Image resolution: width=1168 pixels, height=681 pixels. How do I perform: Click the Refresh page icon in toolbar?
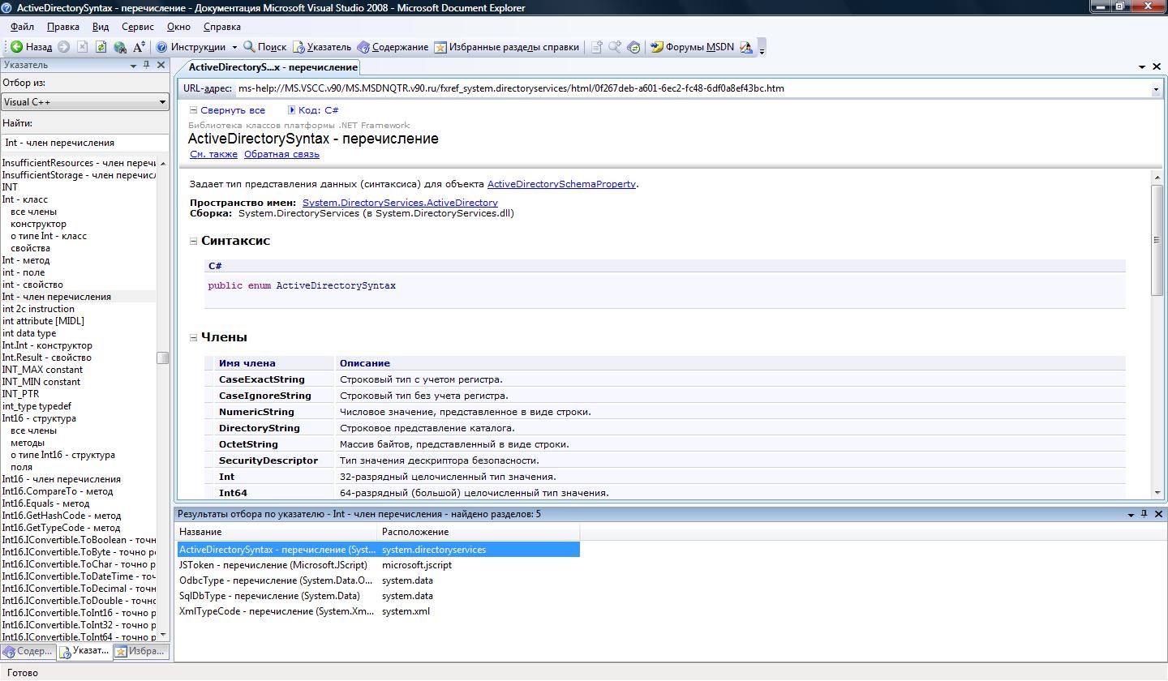pos(101,47)
